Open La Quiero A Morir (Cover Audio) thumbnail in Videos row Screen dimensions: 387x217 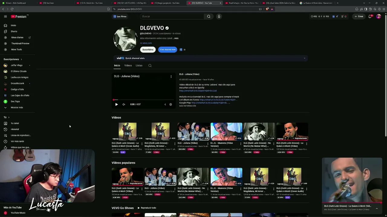[128, 131]
